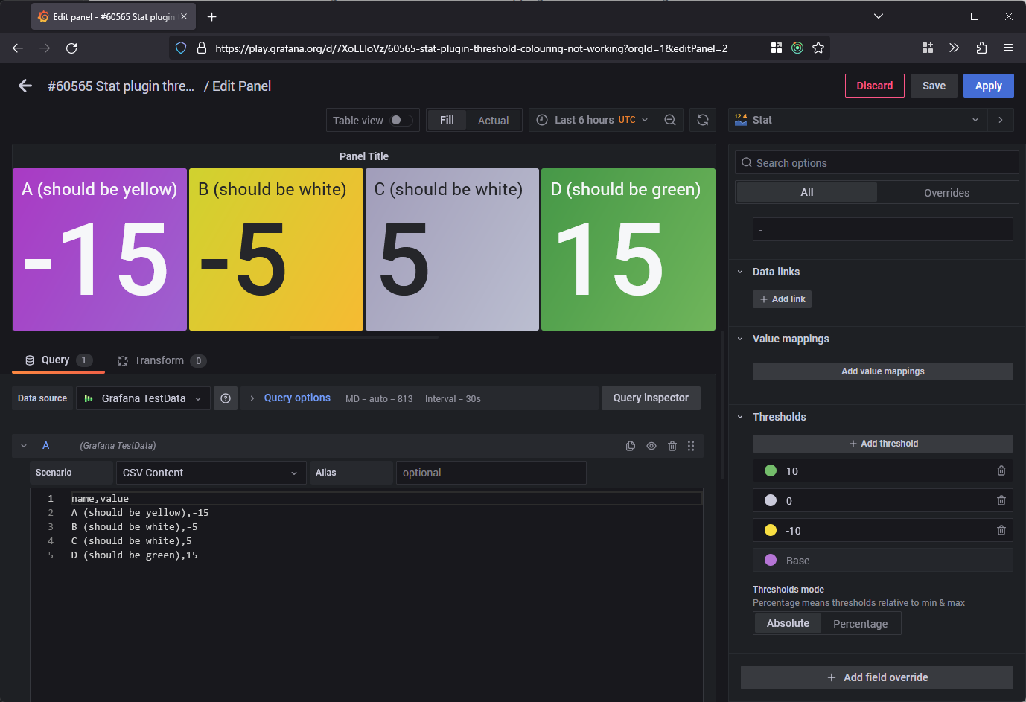The height and width of the screenshot is (702, 1026).
Task: Apply the panel changes
Action: tap(988, 86)
